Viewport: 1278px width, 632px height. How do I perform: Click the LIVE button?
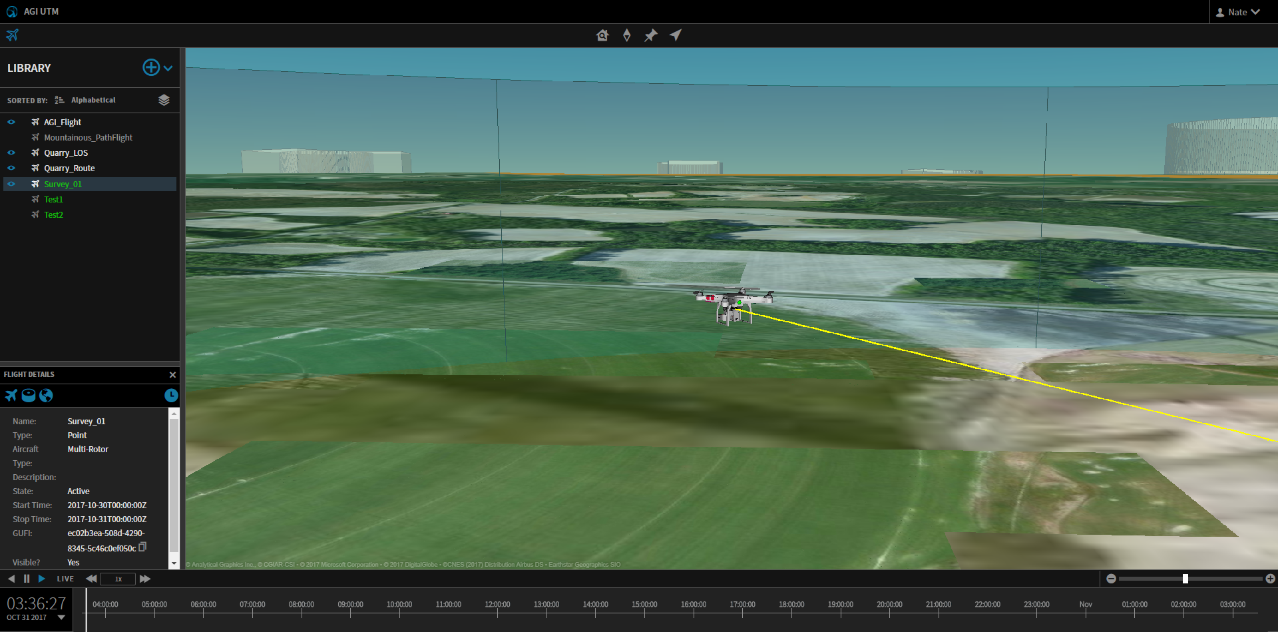pos(65,579)
